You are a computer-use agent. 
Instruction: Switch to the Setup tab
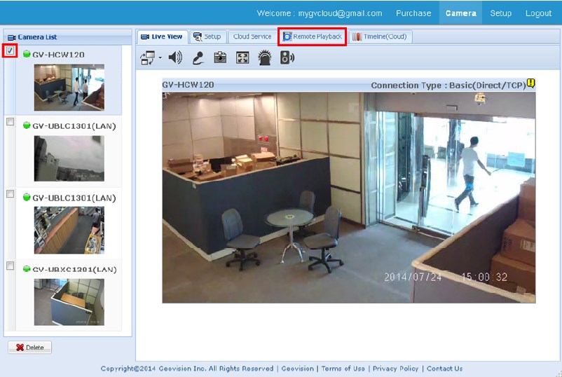point(208,36)
